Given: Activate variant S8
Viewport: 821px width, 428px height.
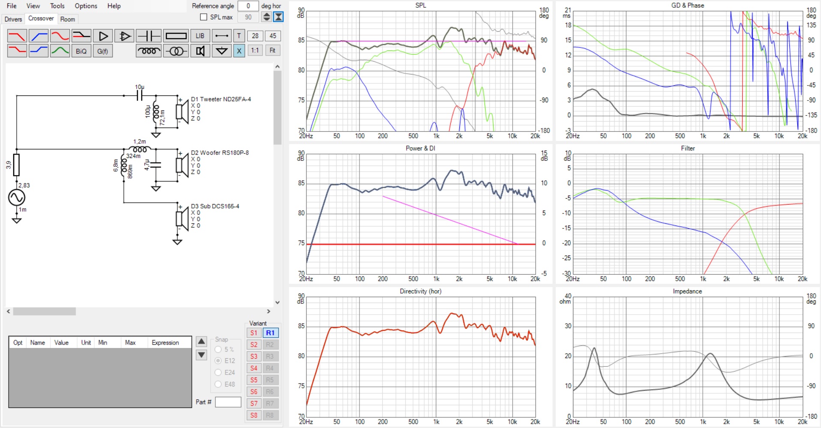Looking at the screenshot, I should [x=254, y=415].
